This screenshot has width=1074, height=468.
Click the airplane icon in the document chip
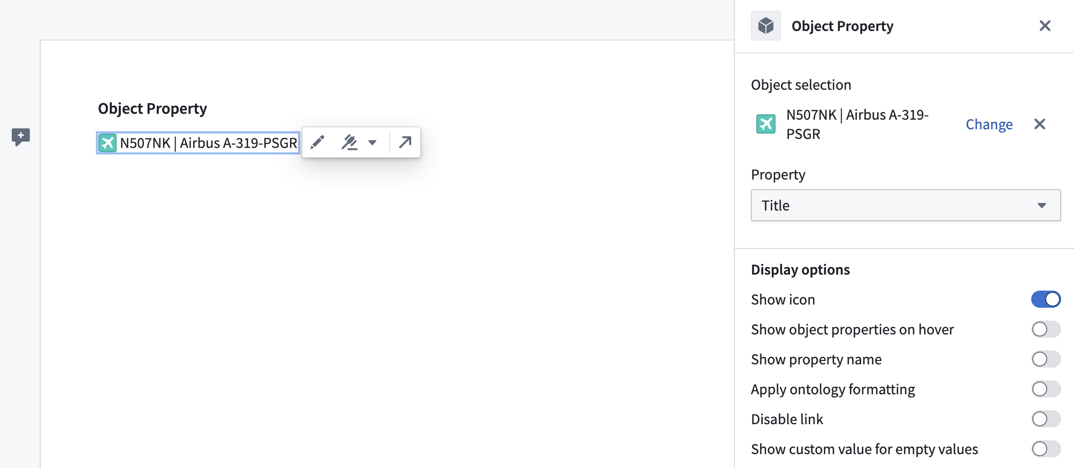tap(108, 143)
